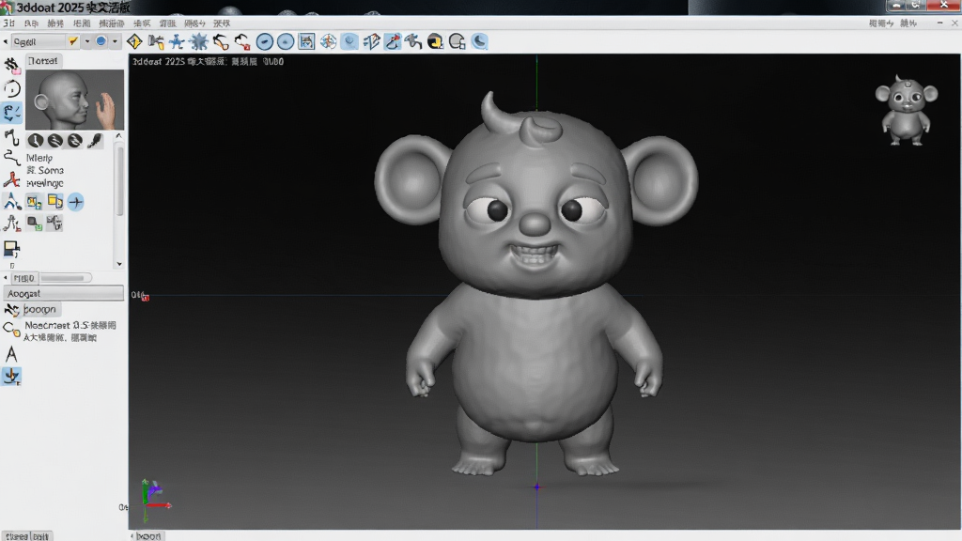
Task: Click the feather brush icon under head preview
Action: [95, 141]
